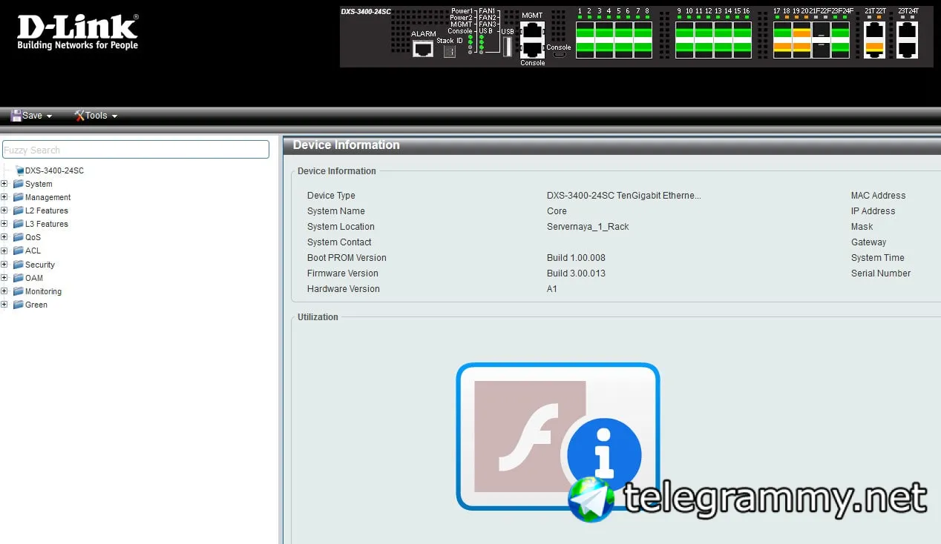Click the System Contact label

click(339, 242)
